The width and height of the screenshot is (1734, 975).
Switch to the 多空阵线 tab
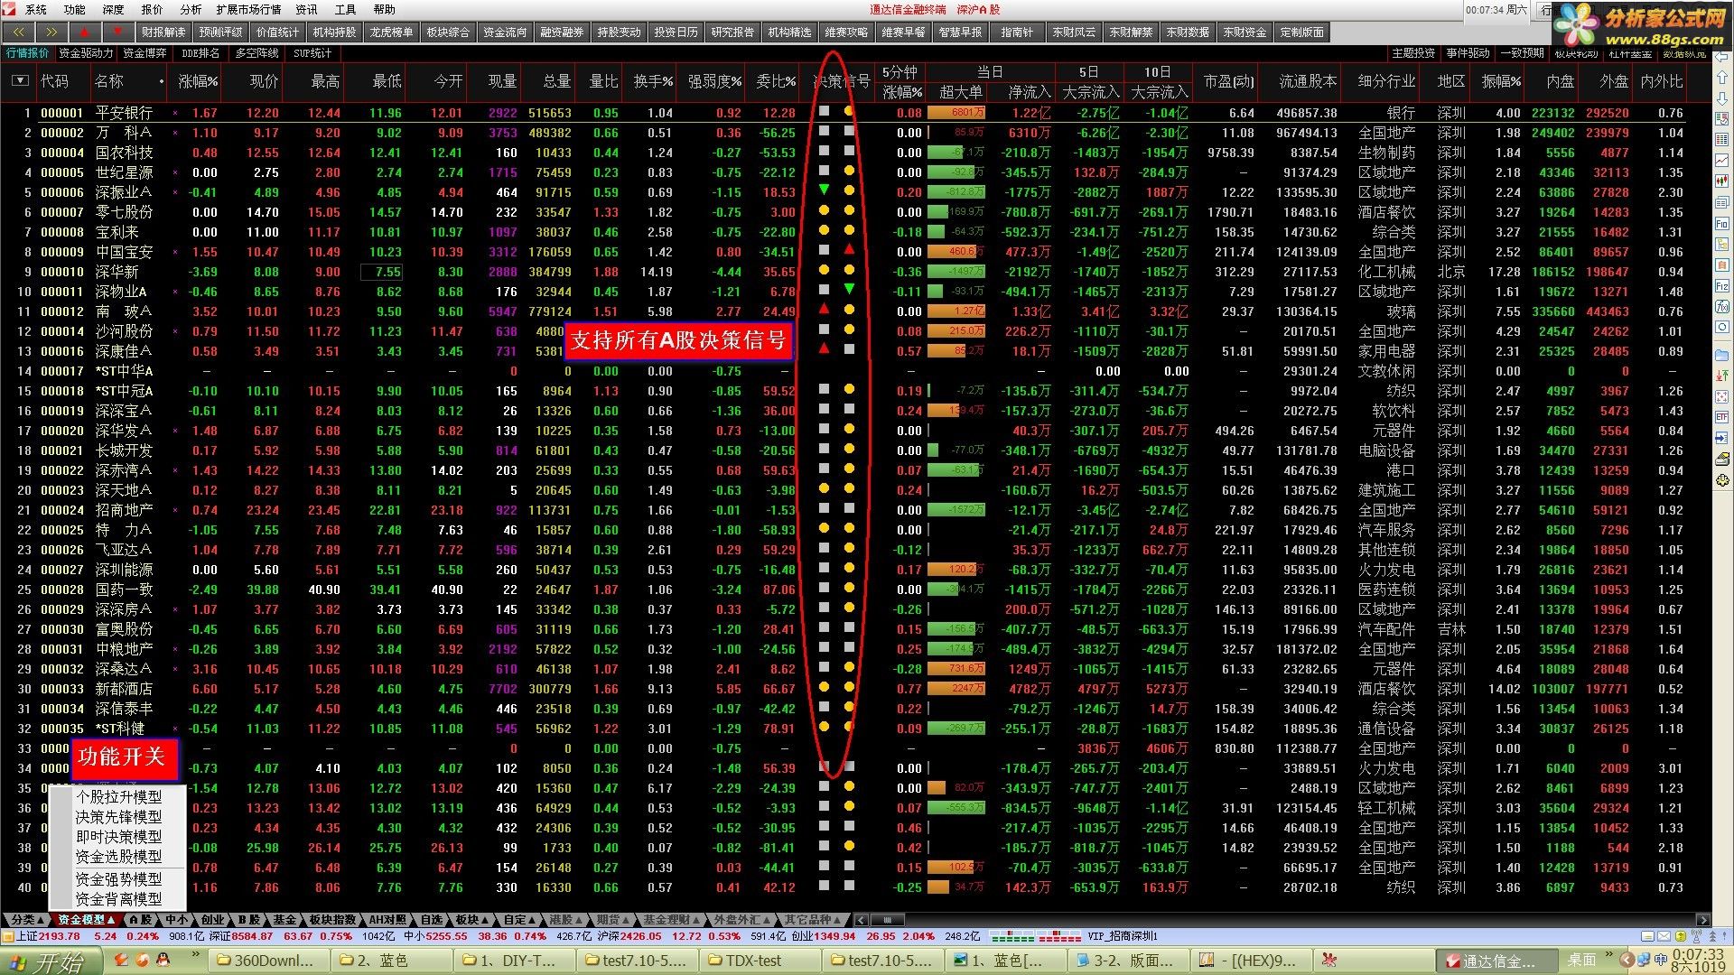(257, 53)
